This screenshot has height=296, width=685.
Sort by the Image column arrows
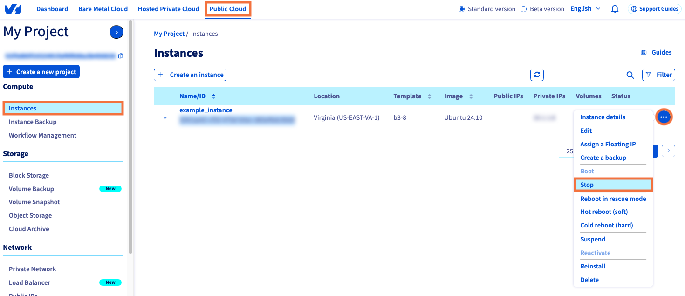pyautogui.click(x=471, y=96)
